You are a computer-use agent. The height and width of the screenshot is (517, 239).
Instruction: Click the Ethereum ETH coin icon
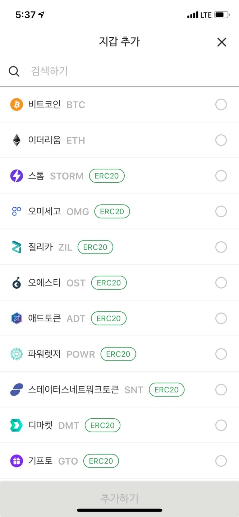coord(17,140)
